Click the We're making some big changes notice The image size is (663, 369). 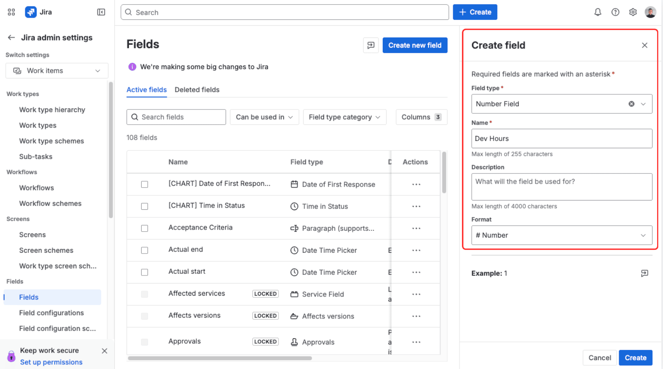[x=204, y=67]
